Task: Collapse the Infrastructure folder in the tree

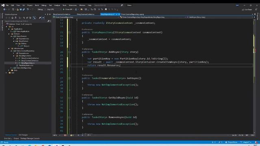Action: point(9,49)
